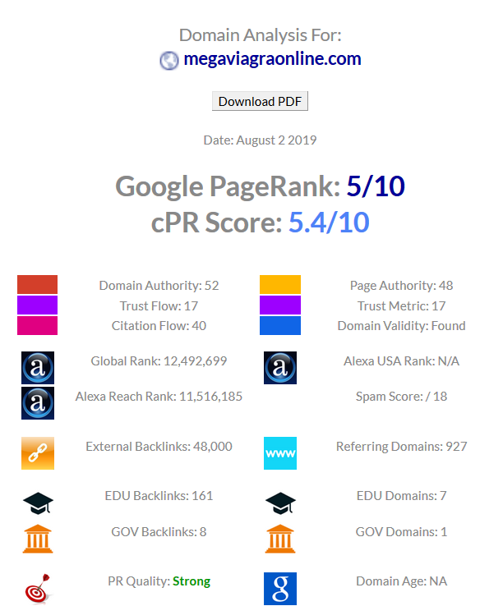Screen dimensions: 480x606
Task: Click the orange chain-link External Backlinks icon
Action: pyautogui.click(x=38, y=453)
